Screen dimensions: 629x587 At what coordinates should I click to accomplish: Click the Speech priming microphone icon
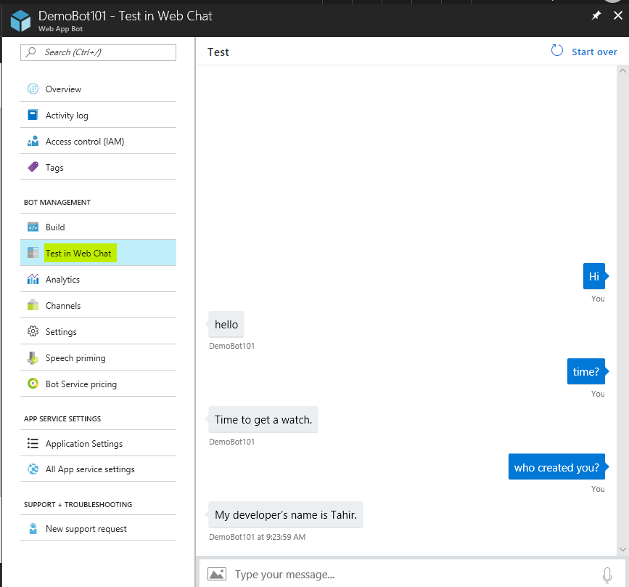click(x=33, y=358)
